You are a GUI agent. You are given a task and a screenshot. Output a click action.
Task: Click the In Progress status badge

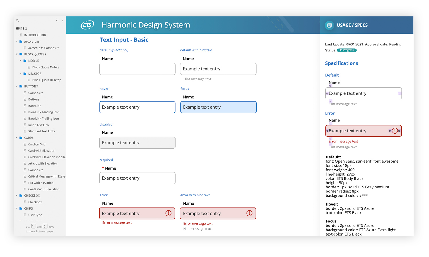347,50
